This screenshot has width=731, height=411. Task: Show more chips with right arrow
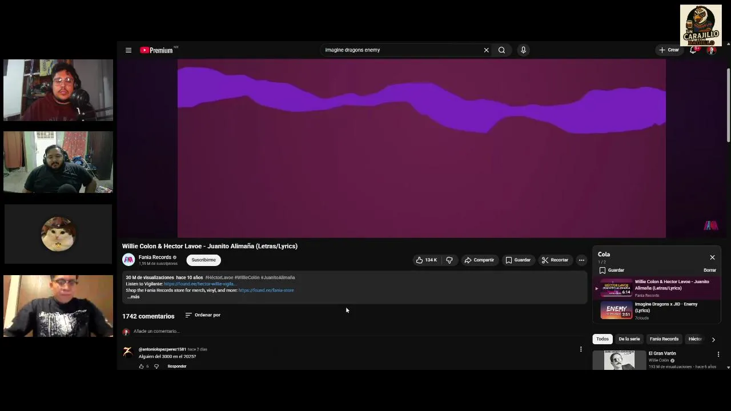tap(713, 339)
